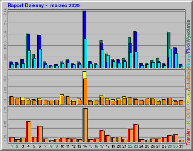Click the '40M' y-axis value

[5, 124]
